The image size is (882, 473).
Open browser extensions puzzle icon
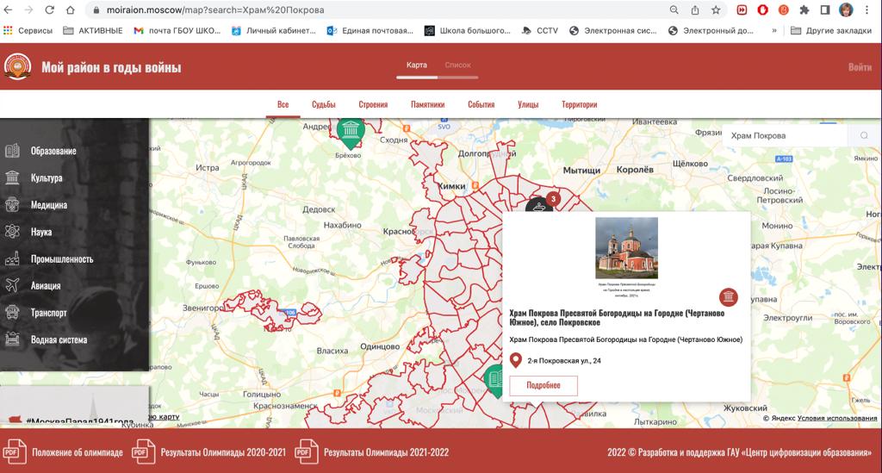(x=804, y=10)
